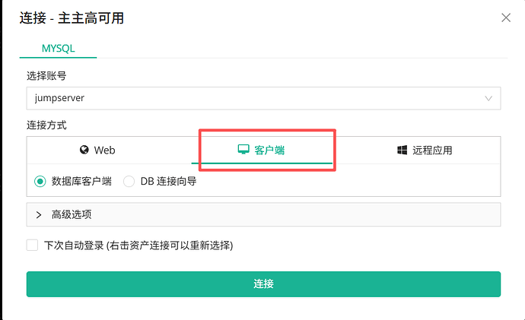This screenshot has height=320, width=525.
Task: Click the dialog title 连接 - 主主高可用
Action: tap(72, 18)
